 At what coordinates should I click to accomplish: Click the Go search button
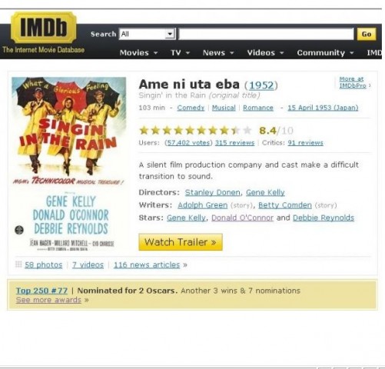pyautogui.click(x=367, y=34)
